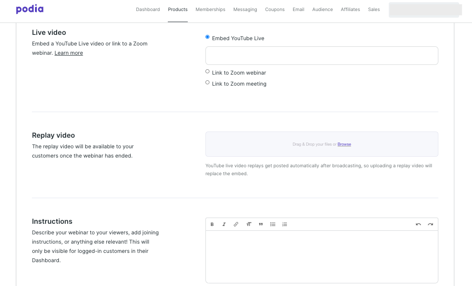
Task: Undo the last edit with the undo arrow
Action: click(x=418, y=224)
